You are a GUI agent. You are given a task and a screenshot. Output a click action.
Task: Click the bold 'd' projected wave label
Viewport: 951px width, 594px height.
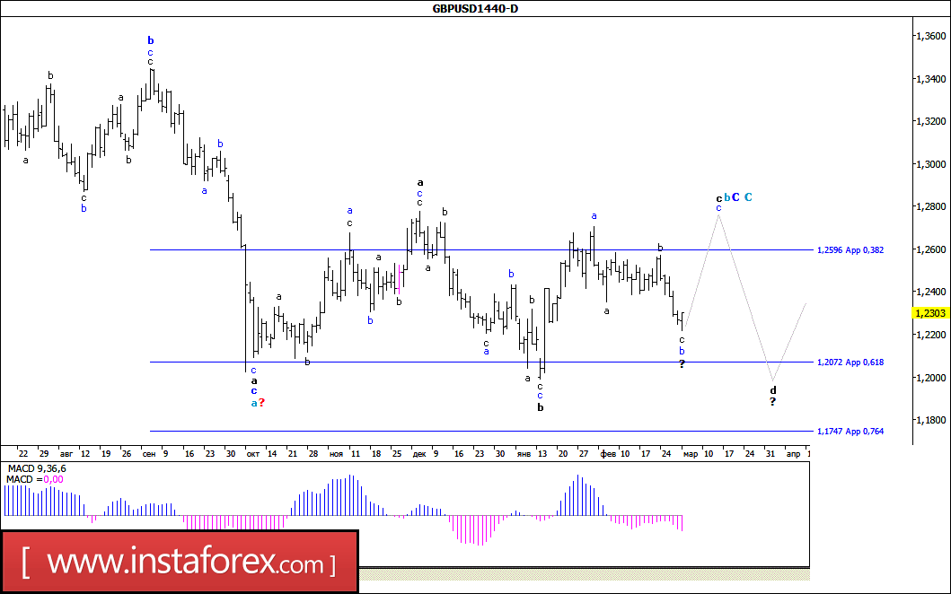(x=773, y=390)
